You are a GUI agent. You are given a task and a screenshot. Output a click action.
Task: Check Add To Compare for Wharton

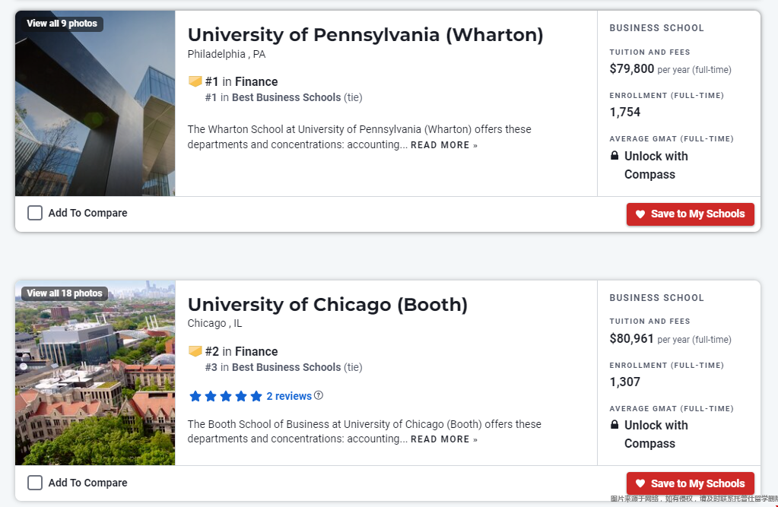coord(35,213)
